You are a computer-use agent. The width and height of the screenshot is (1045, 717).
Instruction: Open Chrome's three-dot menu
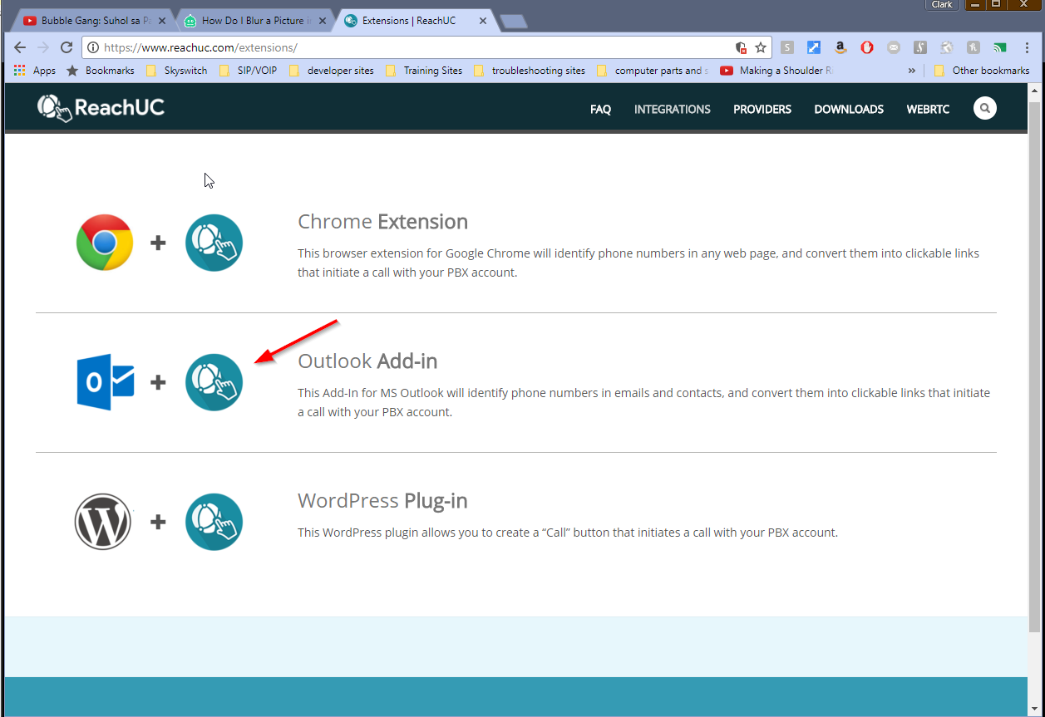pos(1027,47)
